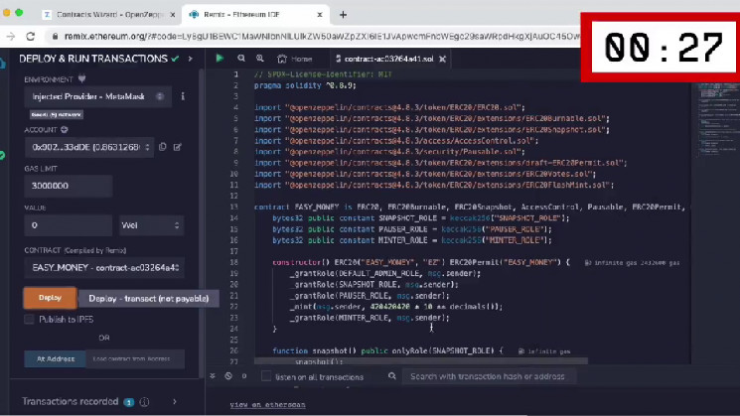
Task: Click the orange Deploy button
Action: pos(50,298)
